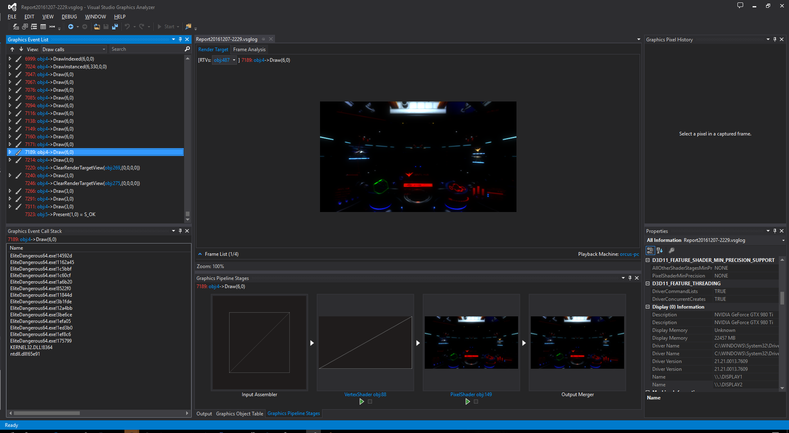Viewport: 789px width, 433px height.
Task: Pin the Graphics Pipeline Stages panel
Action: tap(630, 278)
